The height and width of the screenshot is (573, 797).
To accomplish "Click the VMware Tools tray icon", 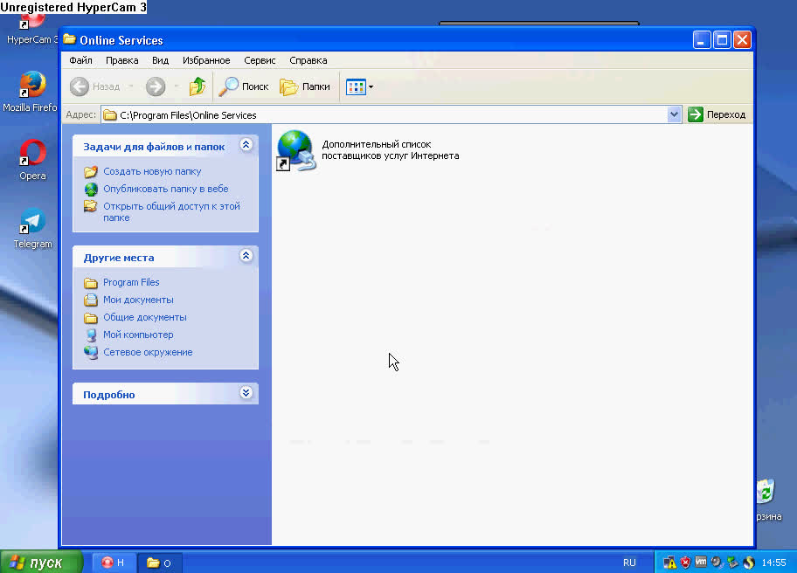I will (700, 563).
